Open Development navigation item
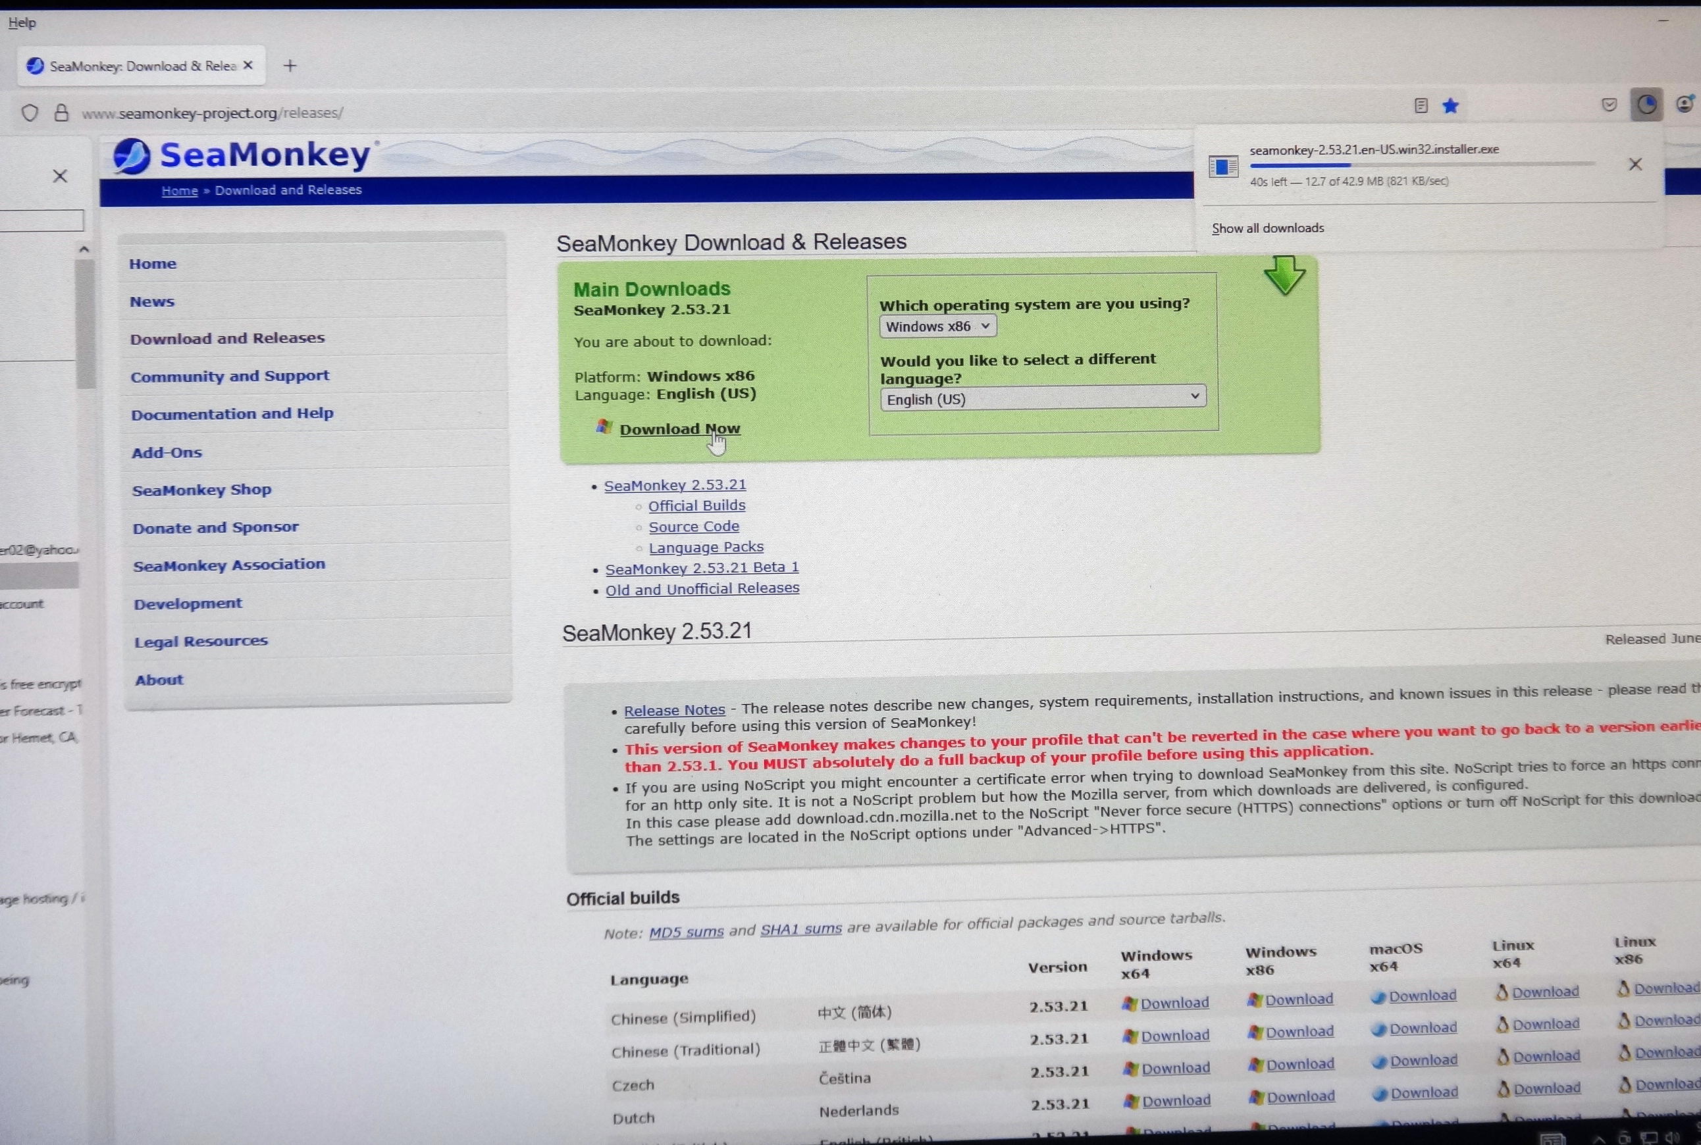This screenshot has height=1145, width=1701. coord(188,603)
